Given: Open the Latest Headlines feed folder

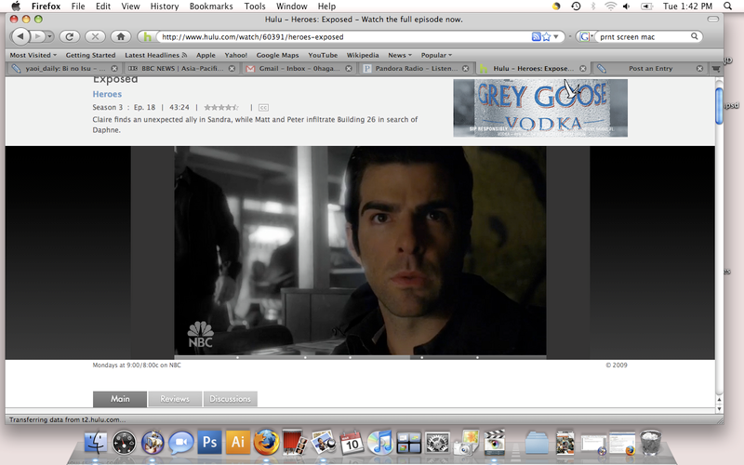Looking at the screenshot, I should 156,55.
